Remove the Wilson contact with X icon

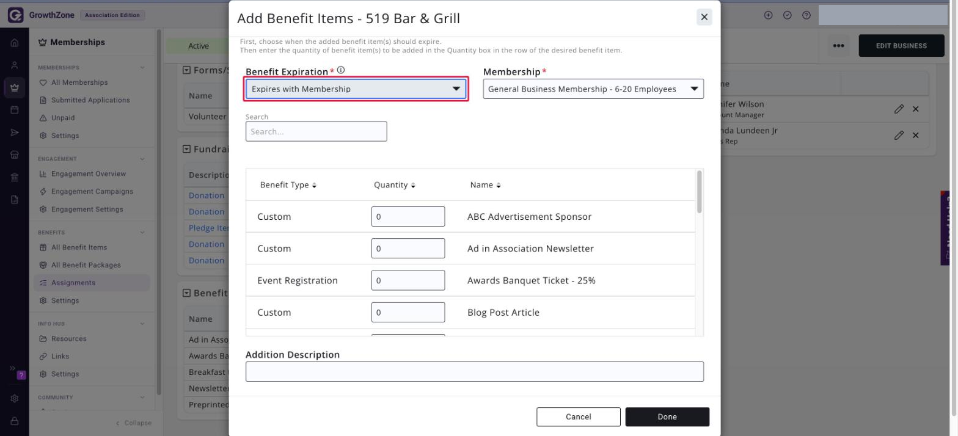(915, 109)
